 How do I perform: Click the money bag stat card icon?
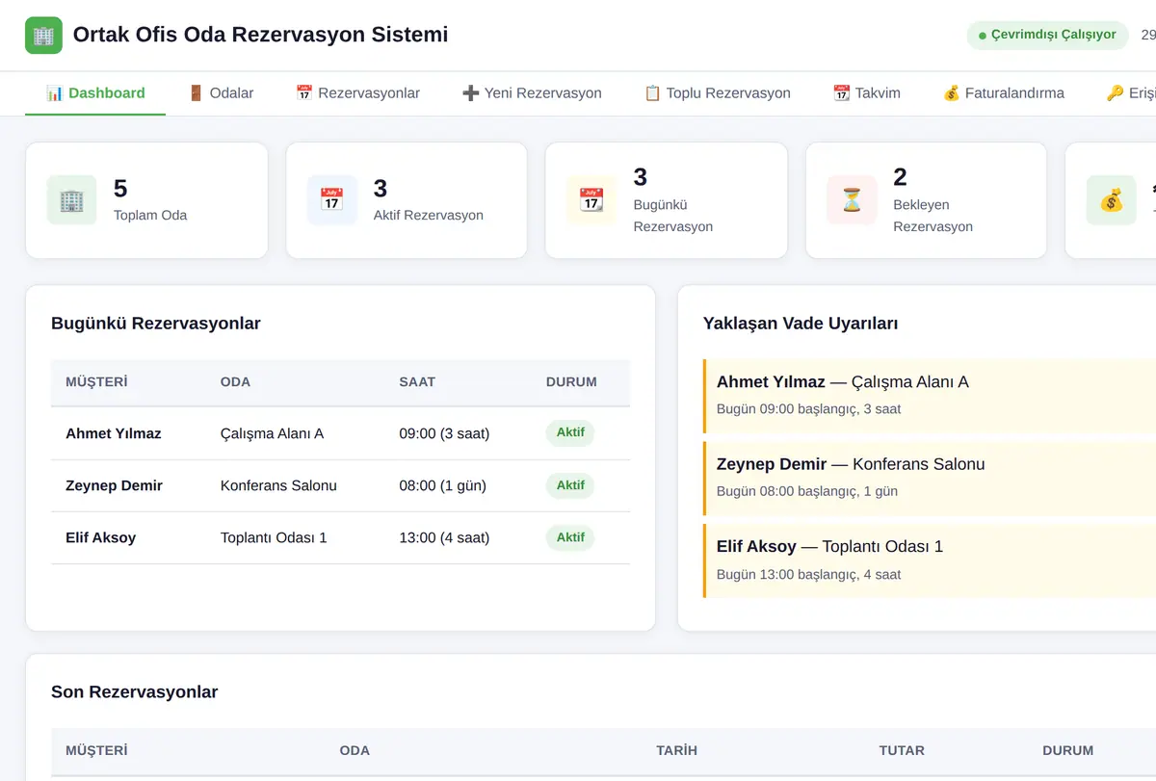coord(1112,200)
